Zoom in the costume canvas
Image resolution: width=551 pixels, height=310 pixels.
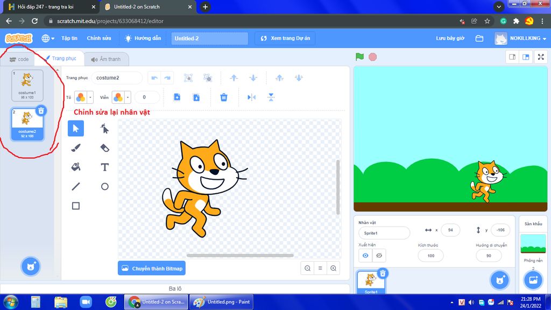[x=333, y=268]
